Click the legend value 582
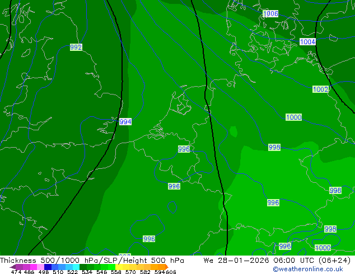The width and height of the screenshot is (355, 274). coord(145,272)
